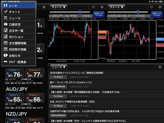
Task: Open 約定取引明細 execution details
Action: [x=19, y=49]
